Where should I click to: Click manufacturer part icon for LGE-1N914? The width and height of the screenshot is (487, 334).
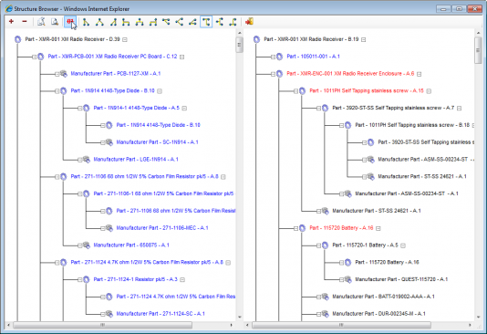point(87,159)
